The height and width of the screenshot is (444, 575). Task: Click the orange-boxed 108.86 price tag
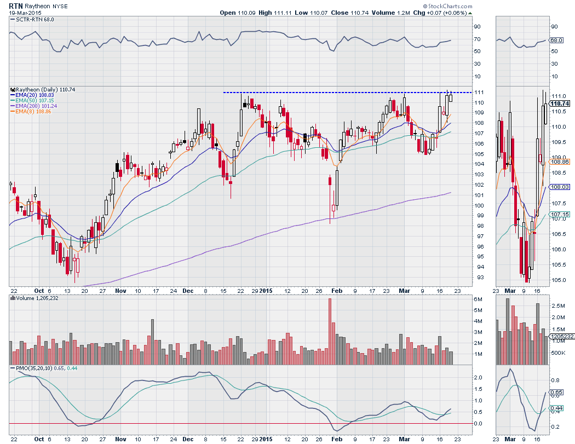[560, 162]
